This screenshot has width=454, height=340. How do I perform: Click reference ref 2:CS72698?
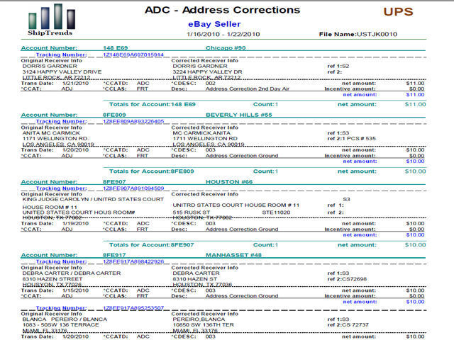click(347, 279)
